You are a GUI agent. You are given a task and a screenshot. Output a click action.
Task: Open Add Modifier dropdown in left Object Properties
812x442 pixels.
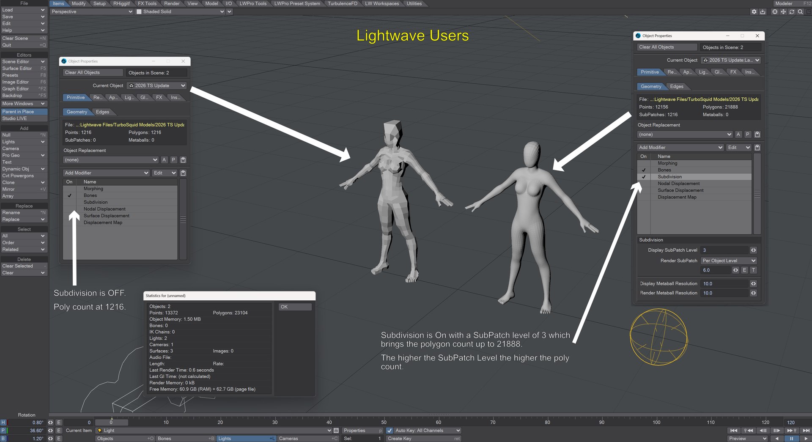tap(106, 173)
